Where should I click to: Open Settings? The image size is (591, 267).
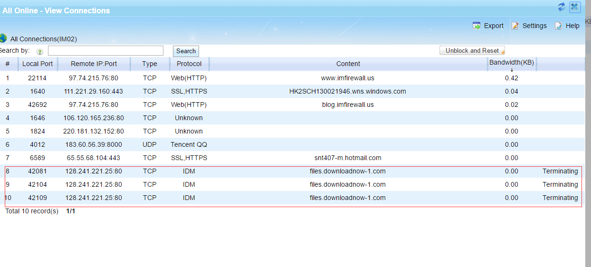[534, 26]
